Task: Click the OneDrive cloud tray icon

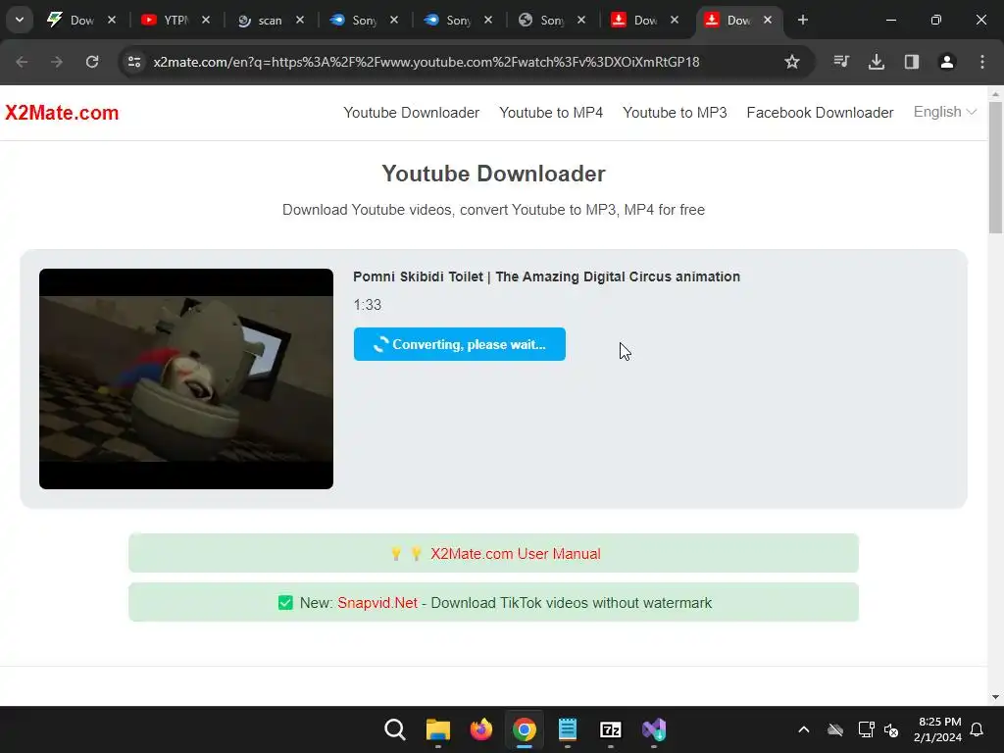Action: click(x=835, y=729)
